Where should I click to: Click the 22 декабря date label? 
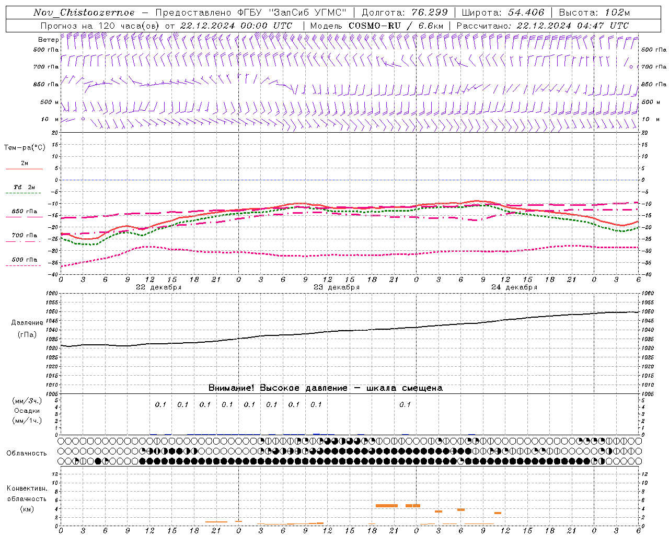click(x=158, y=287)
